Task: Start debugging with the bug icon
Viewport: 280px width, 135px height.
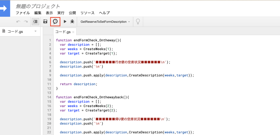Action: point(72,22)
